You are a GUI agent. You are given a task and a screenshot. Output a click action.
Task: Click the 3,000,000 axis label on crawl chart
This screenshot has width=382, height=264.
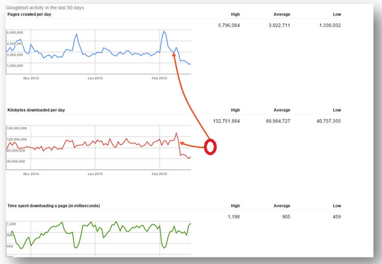pyautogui.click(x=15, y=54)
